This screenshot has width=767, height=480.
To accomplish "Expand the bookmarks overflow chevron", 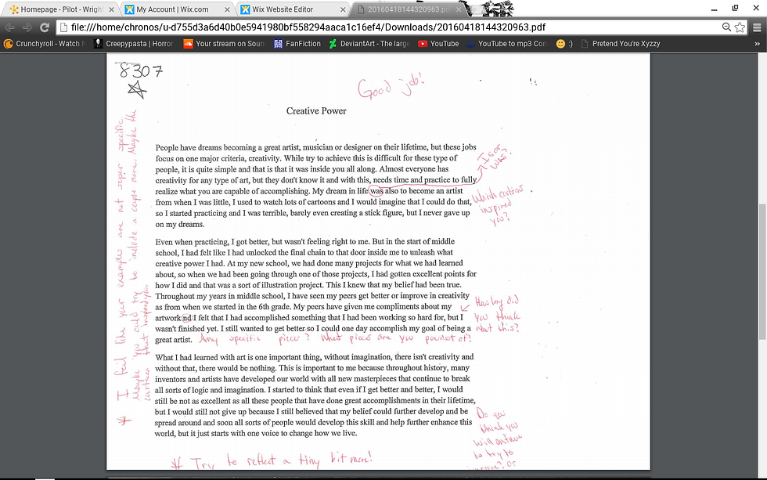I will pyautogui.click(x=756, y=44).
